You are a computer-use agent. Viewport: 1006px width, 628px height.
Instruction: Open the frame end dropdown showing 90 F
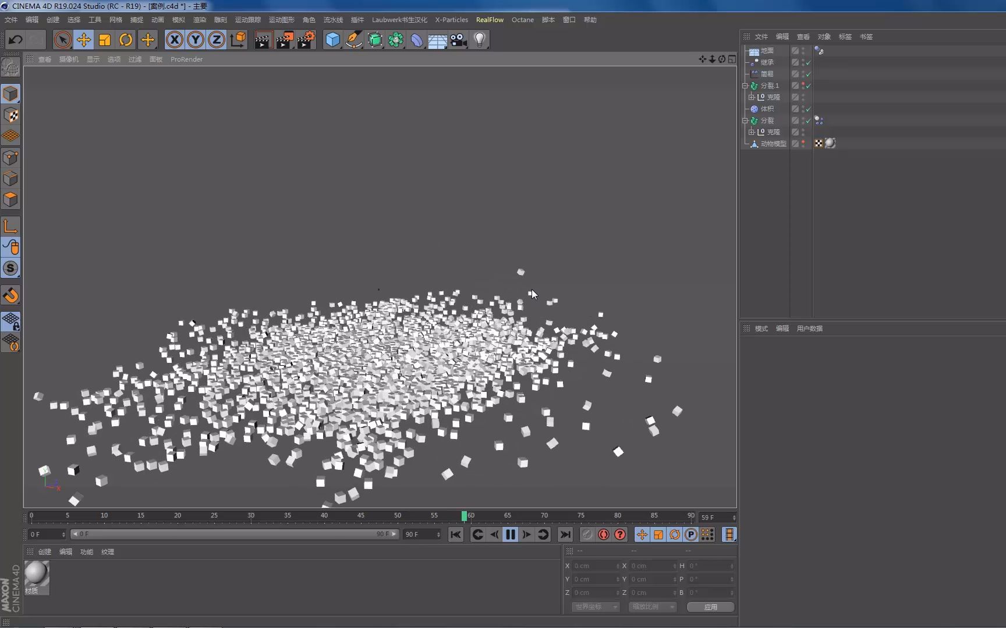coord(440,534)
